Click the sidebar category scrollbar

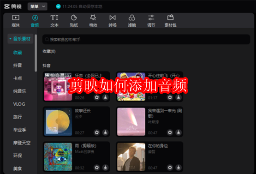click(36, 53)
